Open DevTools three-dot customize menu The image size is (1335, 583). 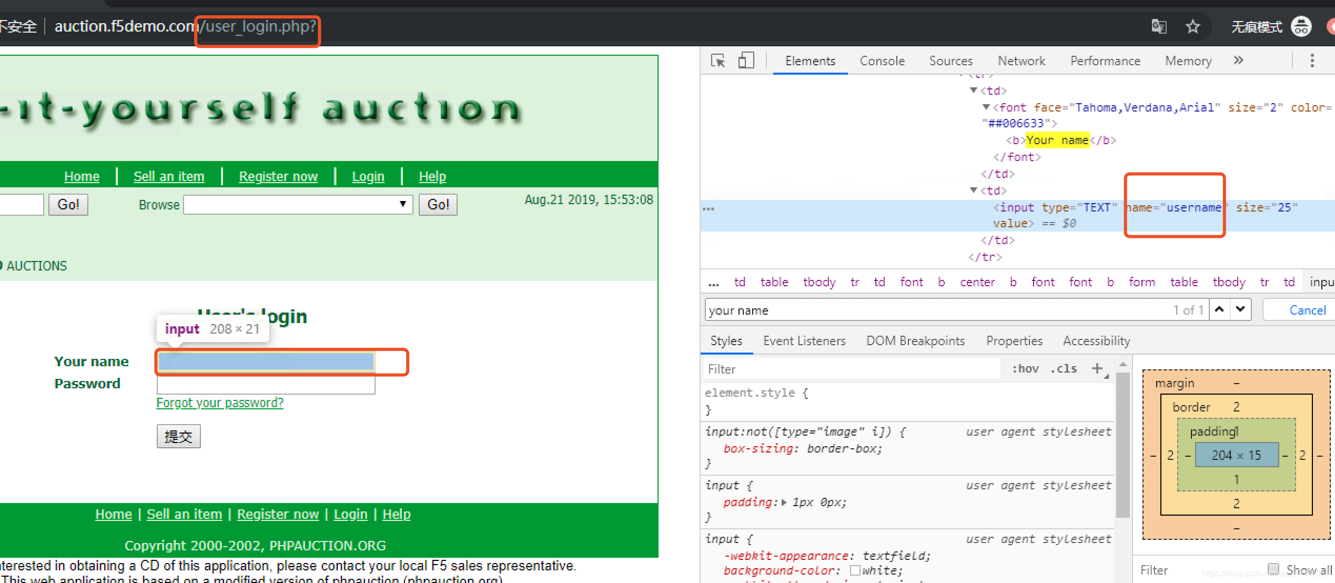click(x=1312, y=61)
